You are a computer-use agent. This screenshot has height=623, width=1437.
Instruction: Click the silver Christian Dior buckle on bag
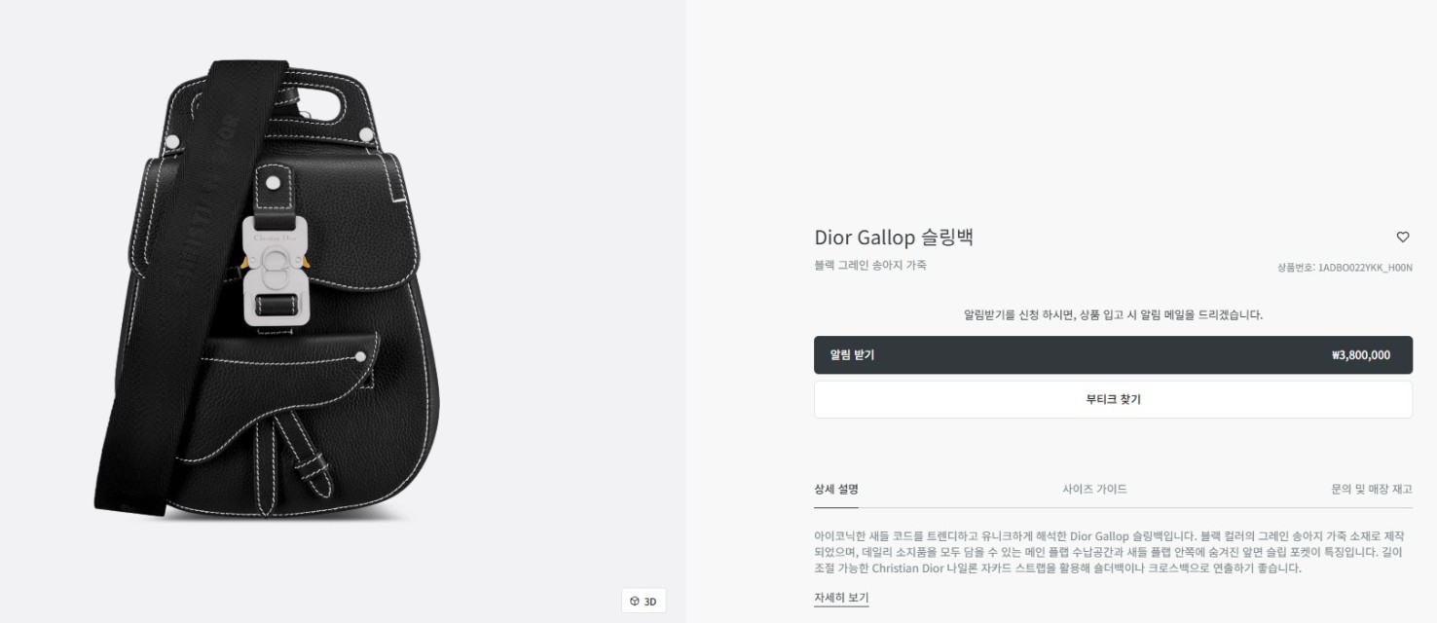[274, 270]
